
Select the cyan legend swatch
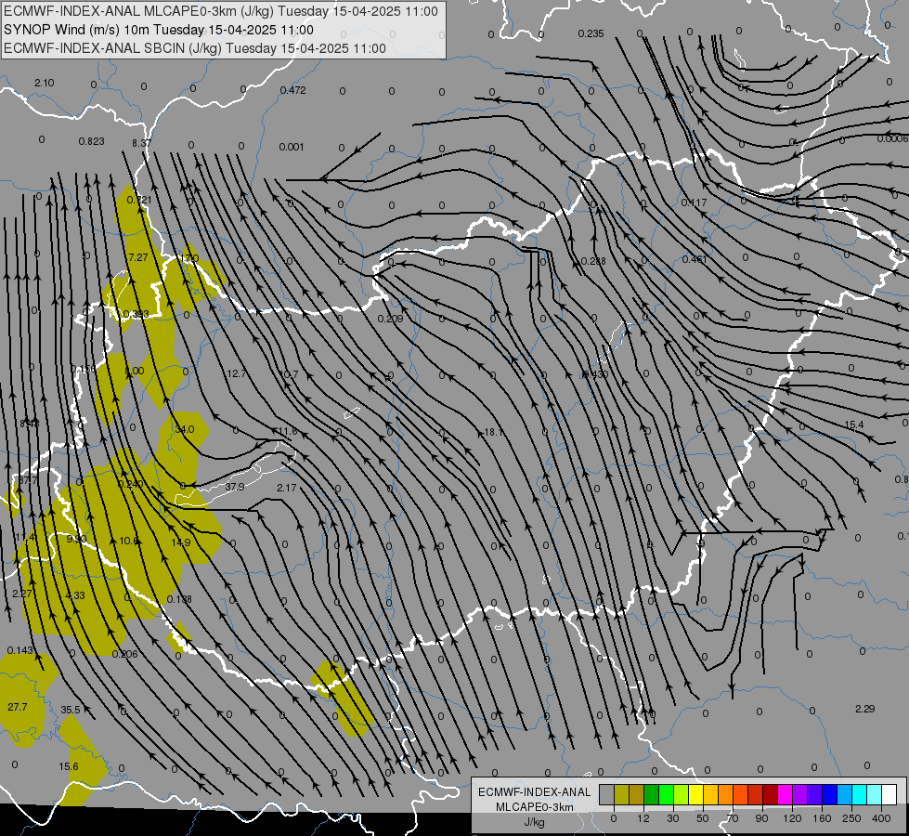tap(859, 794)
